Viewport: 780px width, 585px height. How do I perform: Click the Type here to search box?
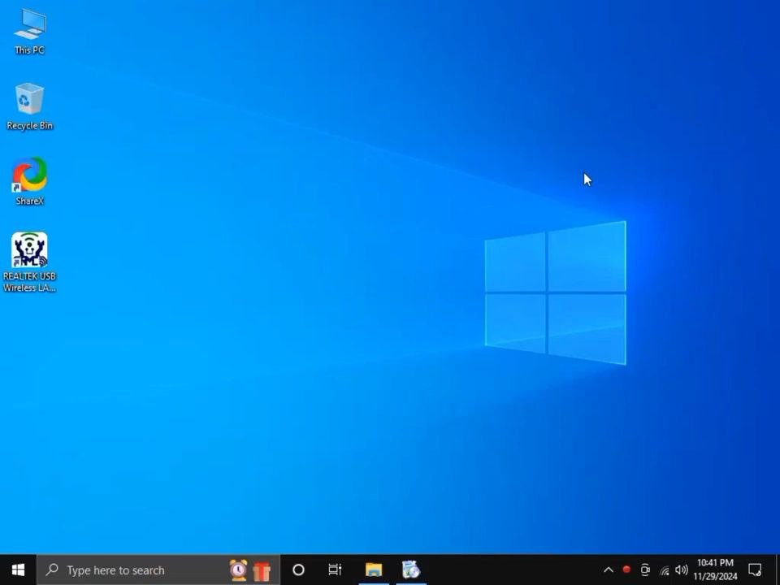pos(158,570)
